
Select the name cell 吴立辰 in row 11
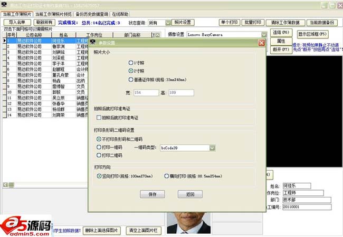click(64, 98)
